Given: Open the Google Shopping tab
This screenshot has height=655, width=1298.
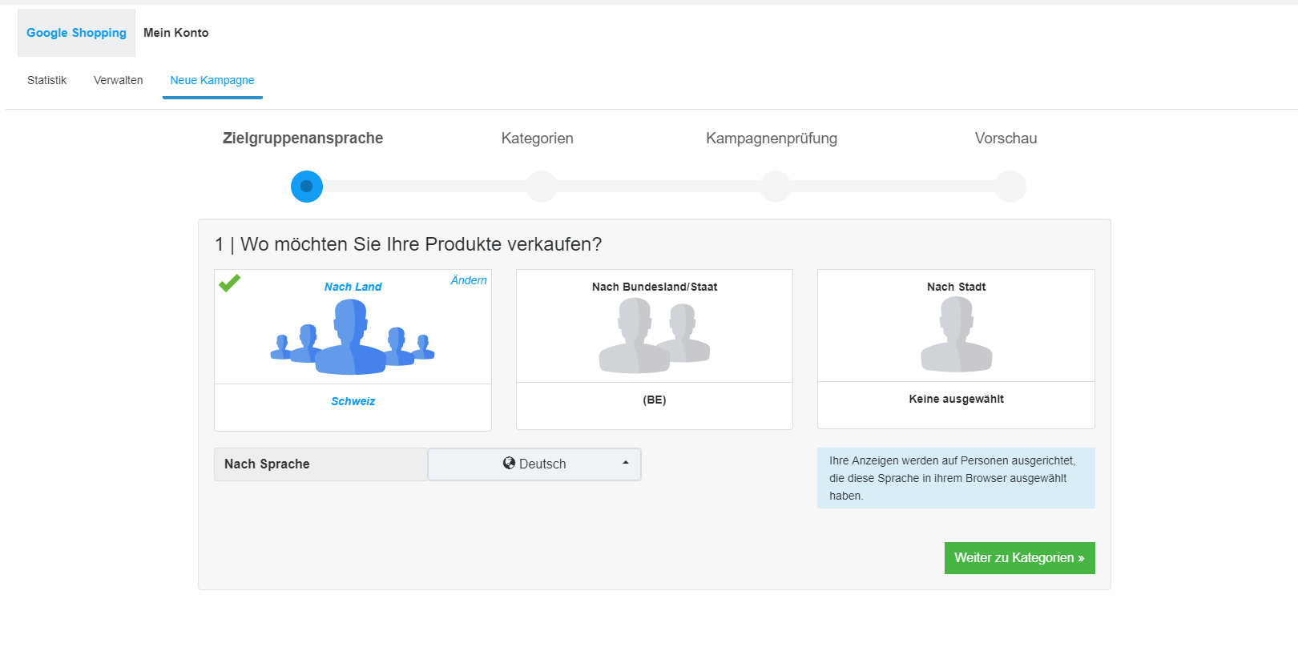Looking at the screenshot, I should coord(76,33).
